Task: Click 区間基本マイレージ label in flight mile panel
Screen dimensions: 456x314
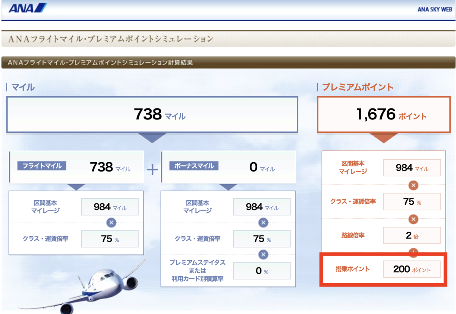Action: coord(46,207)
